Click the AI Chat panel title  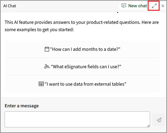pyautogui.click(x=10, y=6)
